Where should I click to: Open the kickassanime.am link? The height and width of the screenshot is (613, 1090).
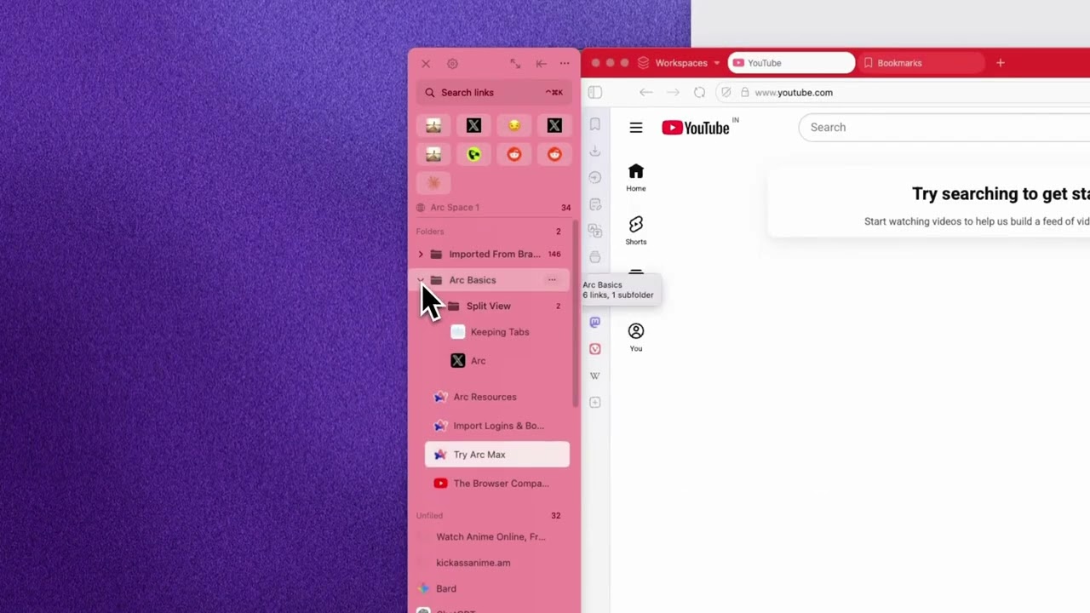click(473, 563)
